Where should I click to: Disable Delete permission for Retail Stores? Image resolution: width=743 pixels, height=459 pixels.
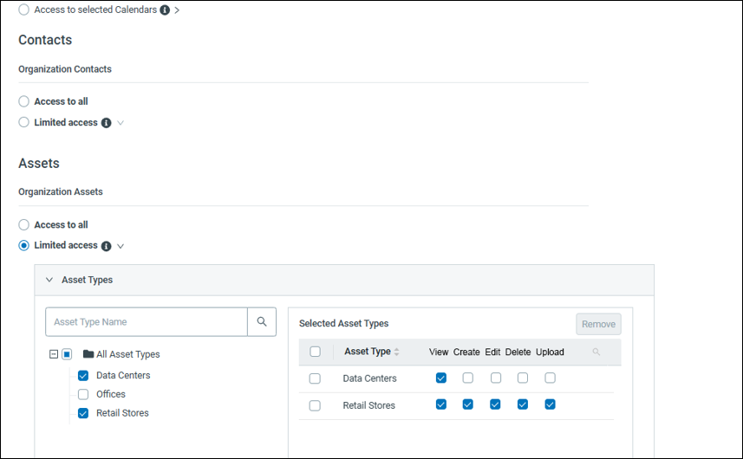(523, 404)
